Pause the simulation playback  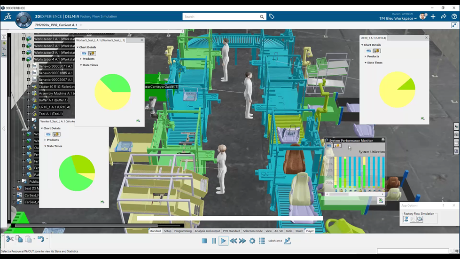pyautogui.click(x=214, y=241)
